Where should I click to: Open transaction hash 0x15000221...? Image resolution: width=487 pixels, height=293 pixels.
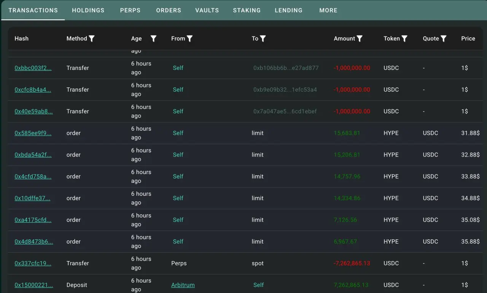coord(33,285)
